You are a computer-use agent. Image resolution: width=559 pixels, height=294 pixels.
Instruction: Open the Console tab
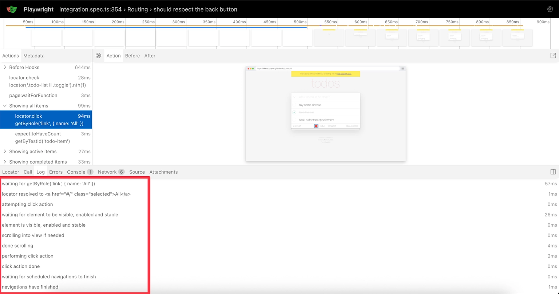coord(80,172)
